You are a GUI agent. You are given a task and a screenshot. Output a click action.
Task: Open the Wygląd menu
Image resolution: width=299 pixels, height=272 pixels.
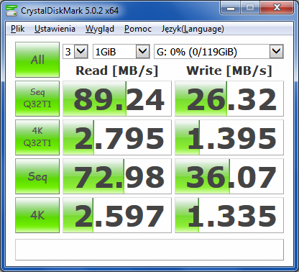pyautogui.click(x=100, y=29)
